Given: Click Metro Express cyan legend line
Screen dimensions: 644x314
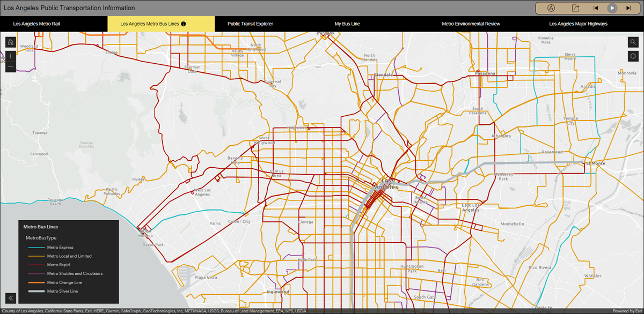Looking at the screenshot, I should click(36, 248).
